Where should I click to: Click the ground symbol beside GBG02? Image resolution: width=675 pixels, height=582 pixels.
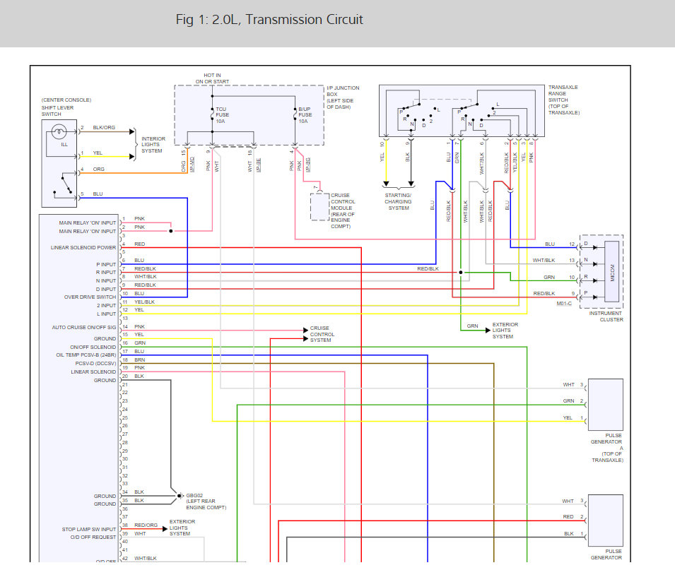click(180, 496)
